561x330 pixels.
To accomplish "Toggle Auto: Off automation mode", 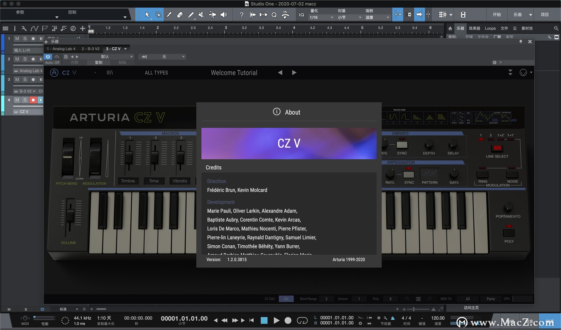I will click(52, 63).
